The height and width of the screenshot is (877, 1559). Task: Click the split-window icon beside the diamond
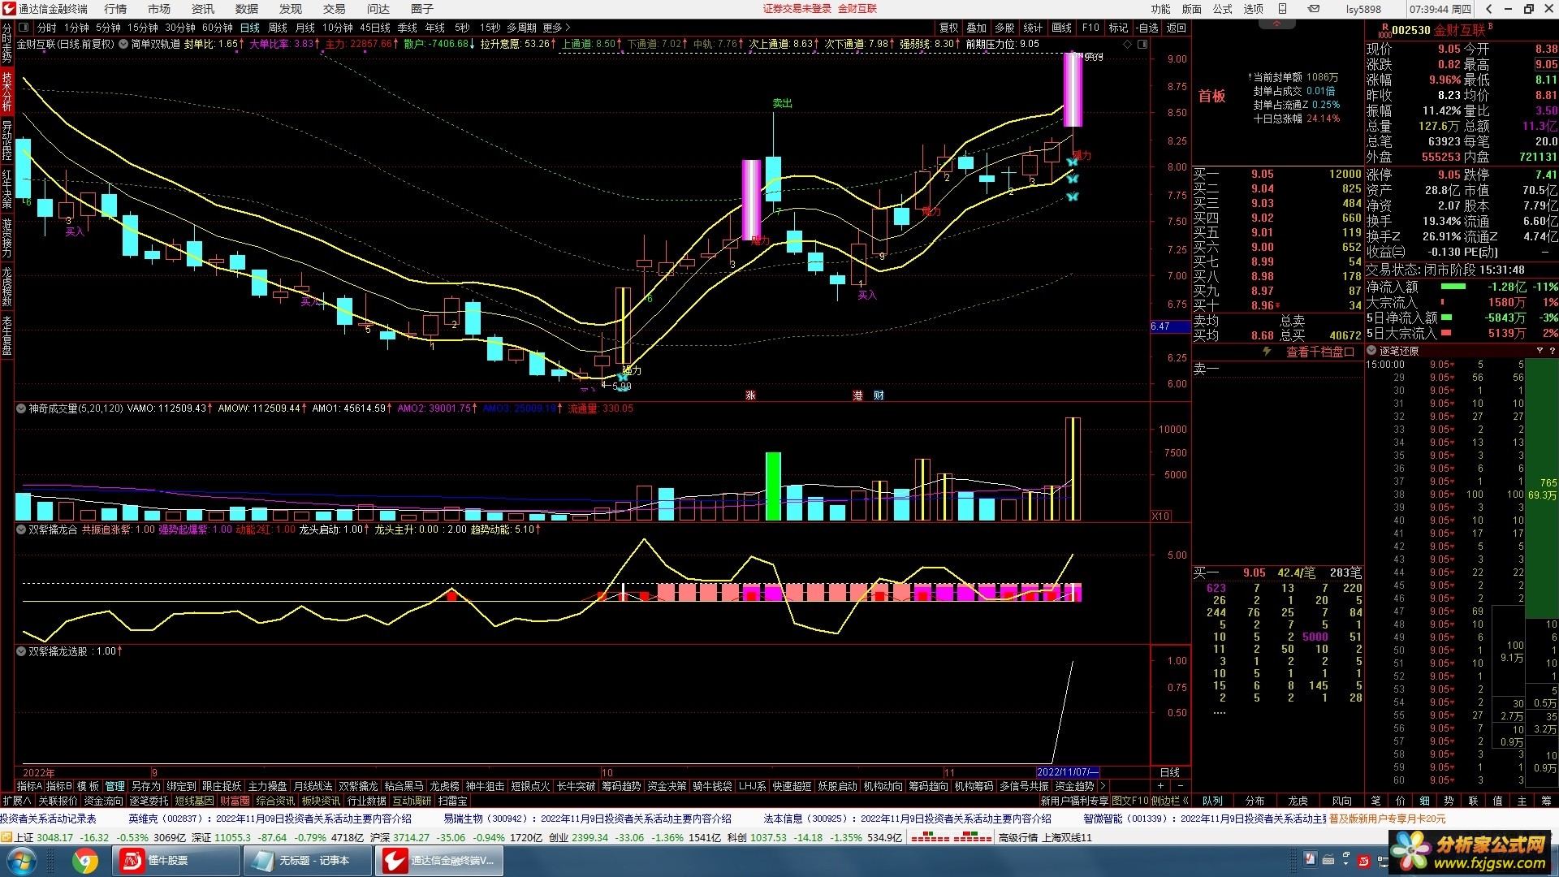pyautogui.click(x=1142, y=44)
